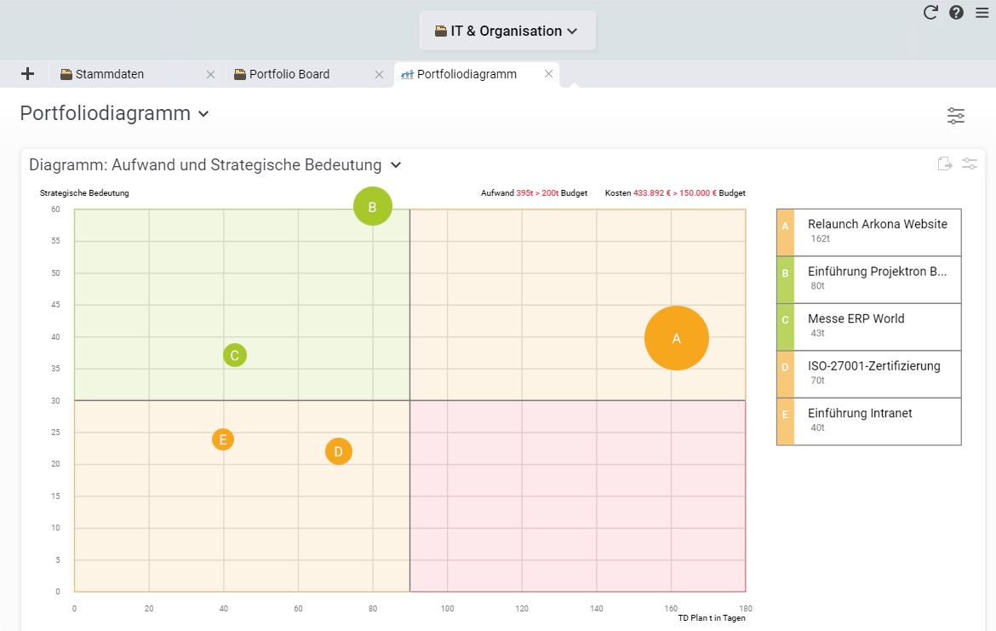Open the IT & Organisation dropdown

coord(507,31)
